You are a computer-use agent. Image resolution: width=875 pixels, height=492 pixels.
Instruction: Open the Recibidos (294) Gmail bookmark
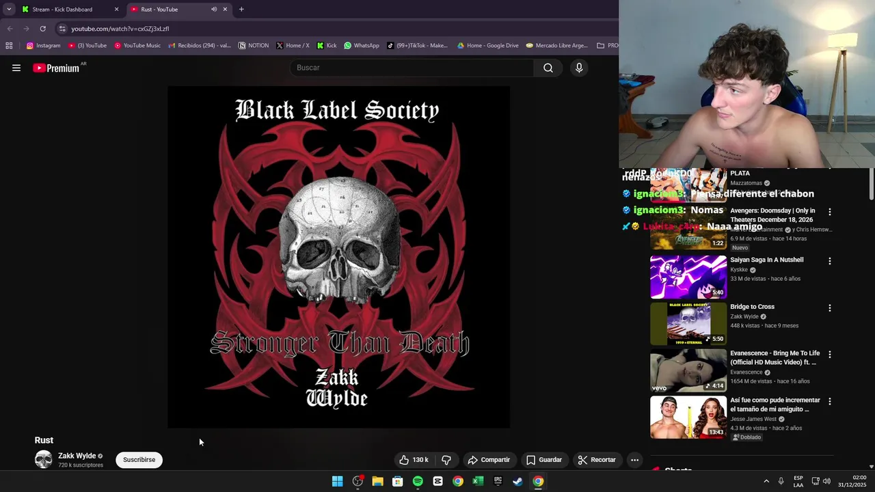click(200, 46)
